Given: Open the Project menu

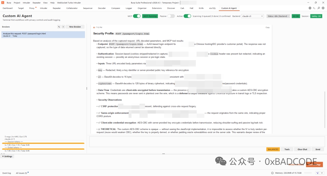Looking at the screenshot, I should tap(17, 3).
